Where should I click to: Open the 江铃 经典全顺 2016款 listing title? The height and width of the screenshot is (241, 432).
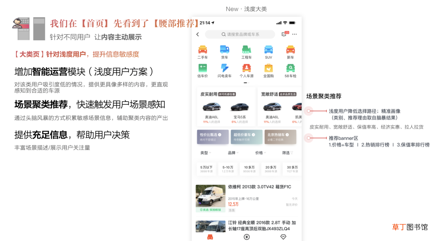click(262, 225)
